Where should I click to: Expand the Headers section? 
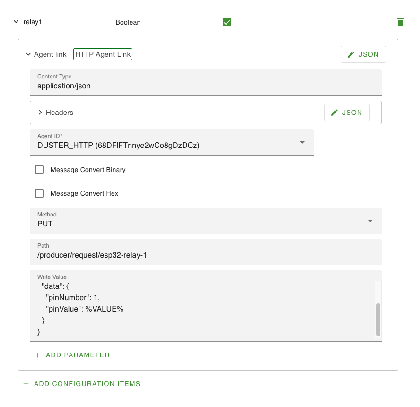[40, 113]
